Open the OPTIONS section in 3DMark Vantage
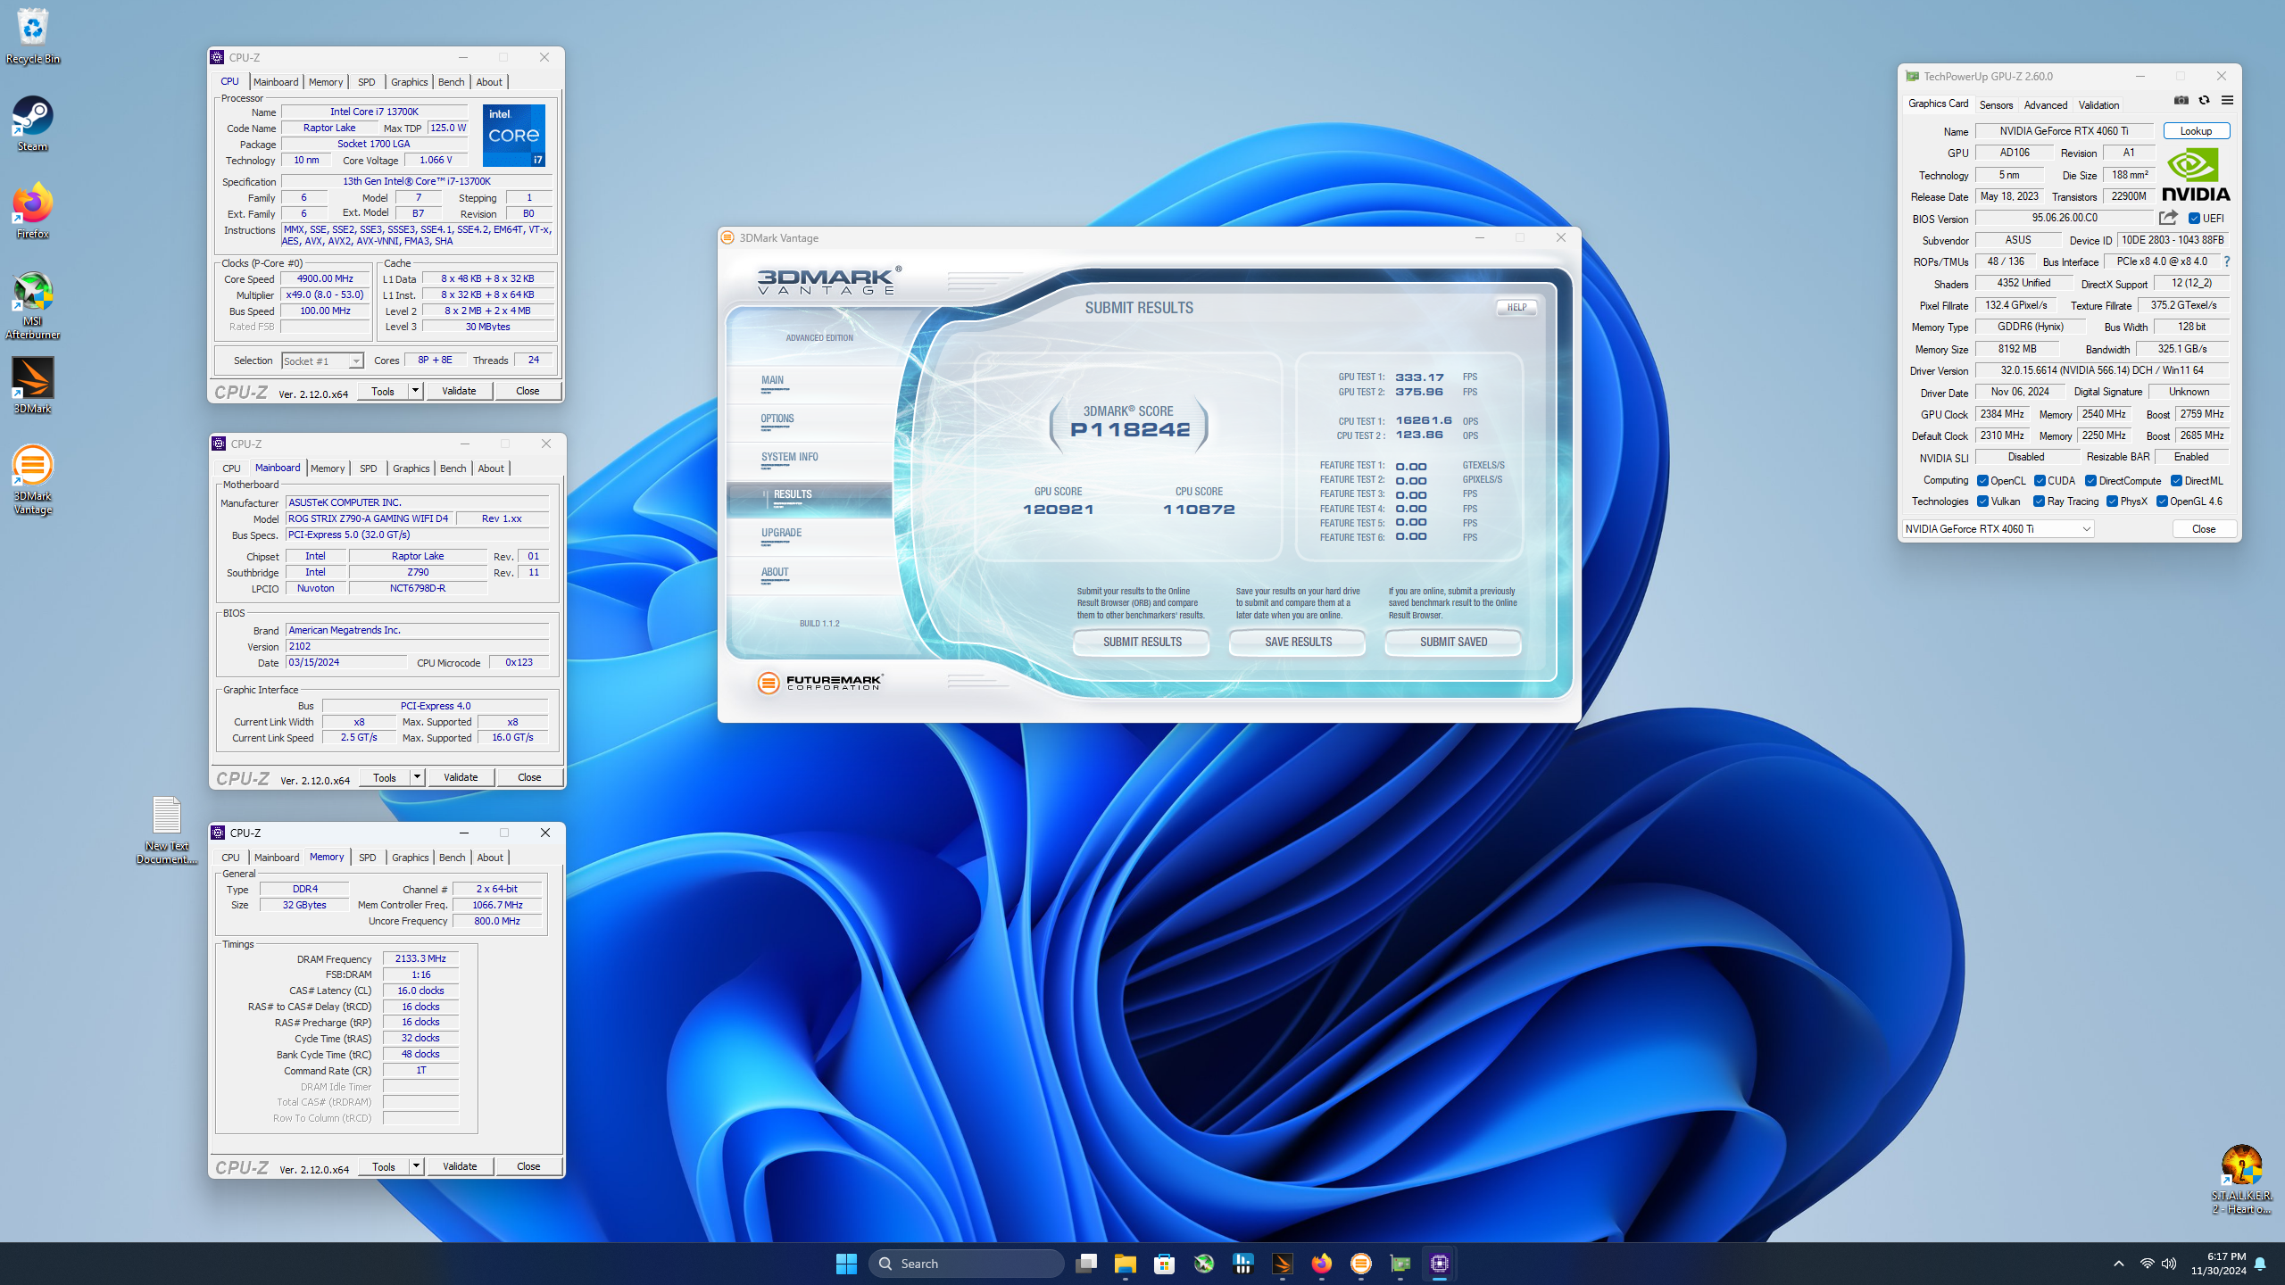The height and width of the screenshot is (1285, 2285). point(777,419)
